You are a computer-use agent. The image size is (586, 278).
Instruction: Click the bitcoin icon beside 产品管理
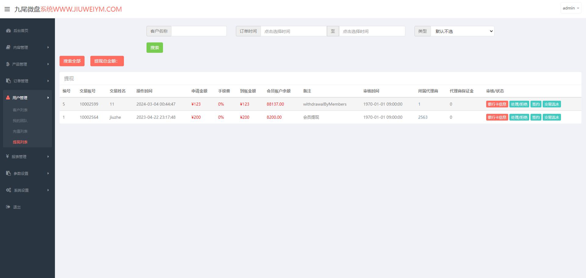[x=8, y=64]
